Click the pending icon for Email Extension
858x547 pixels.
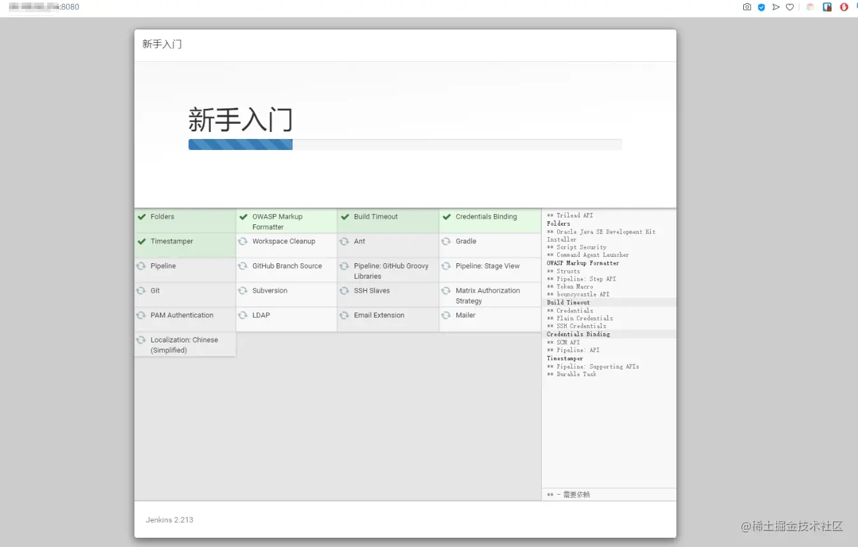(x=344, y=316)
